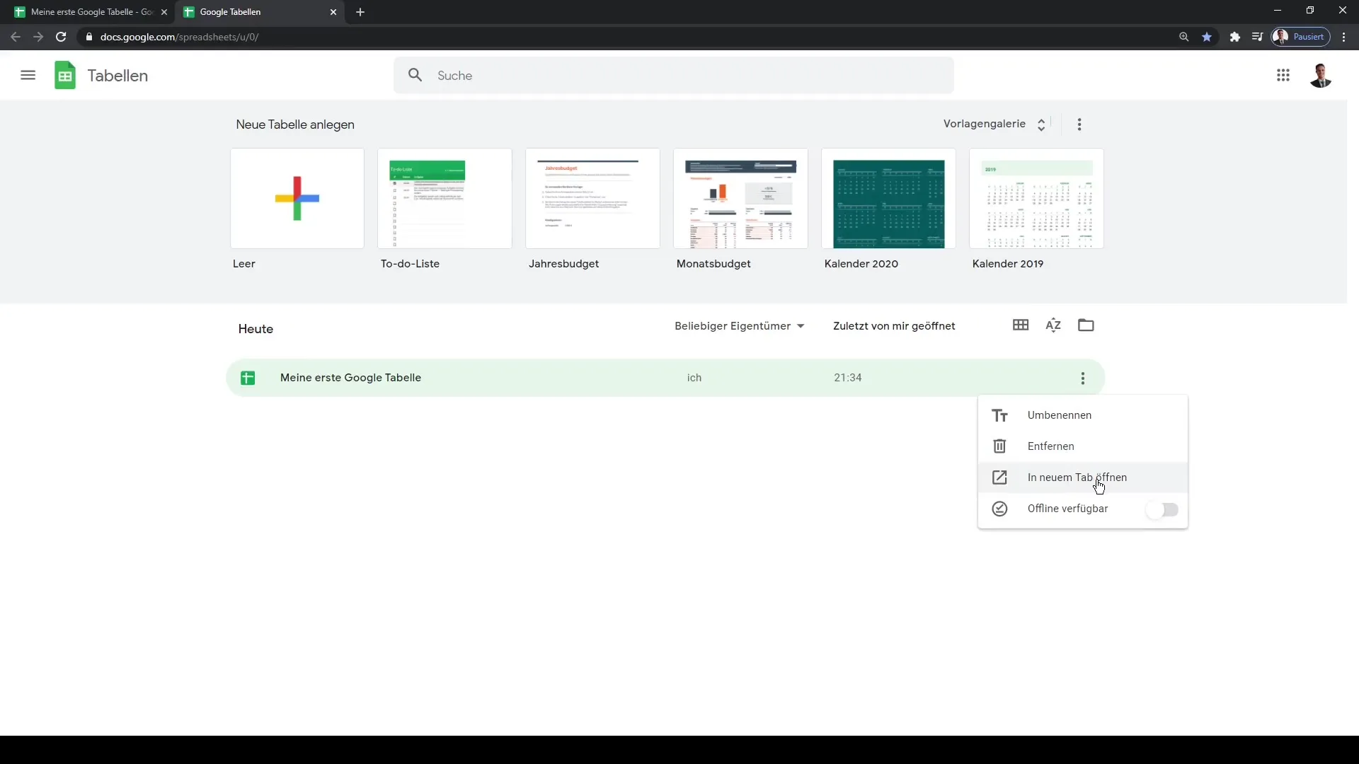Focus the Suche search field
Viewport: 1359px width, 764px height.
pyautogui.click(x=674, y=75)
